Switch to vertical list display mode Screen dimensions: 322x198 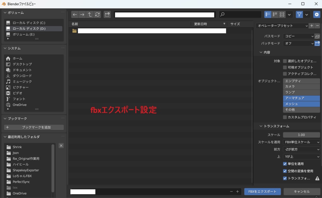[x=268, y=14]
